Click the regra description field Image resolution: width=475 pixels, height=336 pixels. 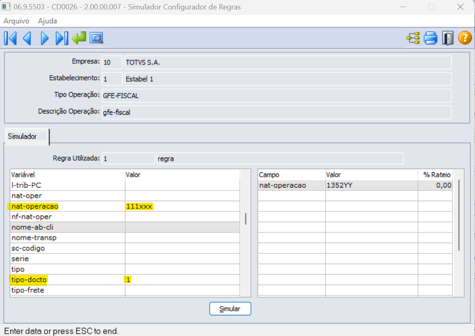pos(280,159)
